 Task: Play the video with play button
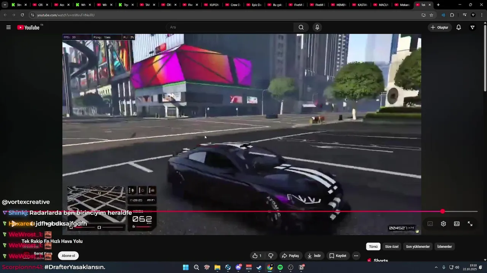click(14, 224)
